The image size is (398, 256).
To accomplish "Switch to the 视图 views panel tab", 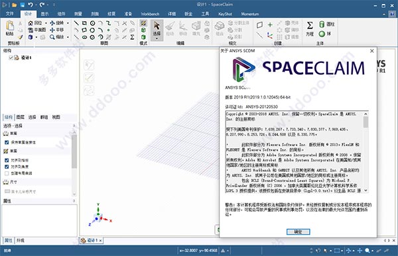I will click(56, 117).
